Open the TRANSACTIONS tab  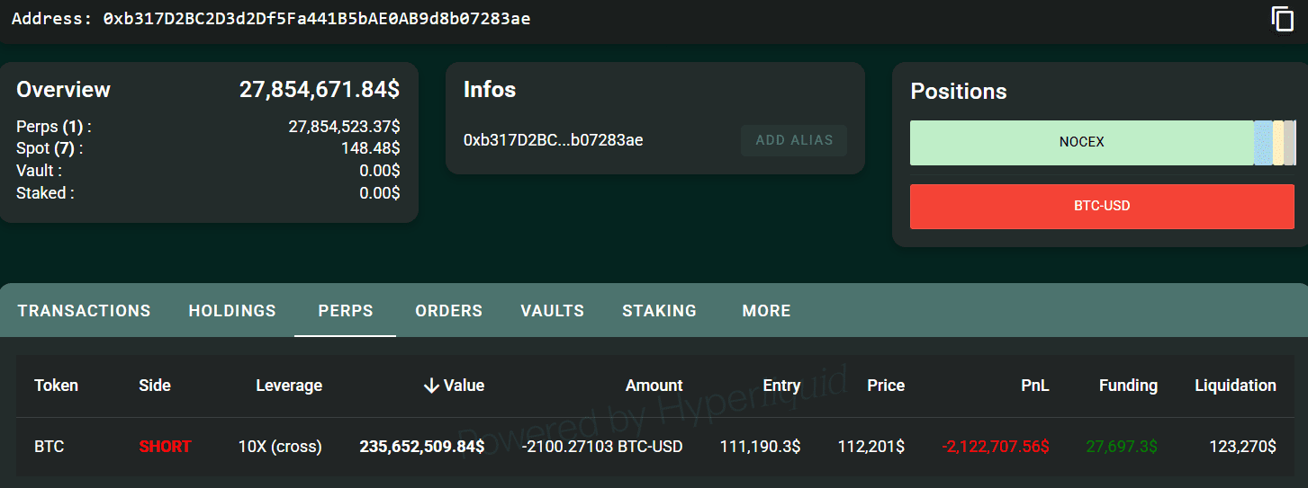pyautogui.click(x=85, y=311)
